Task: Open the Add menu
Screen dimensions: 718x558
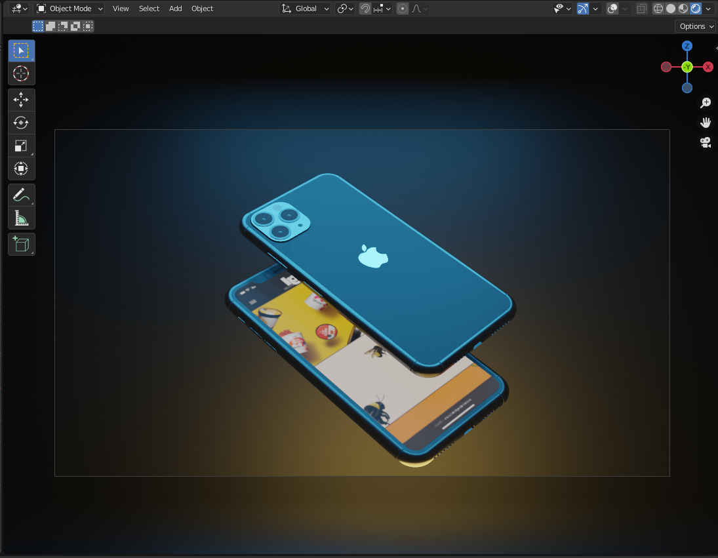Action: [175, 9]
